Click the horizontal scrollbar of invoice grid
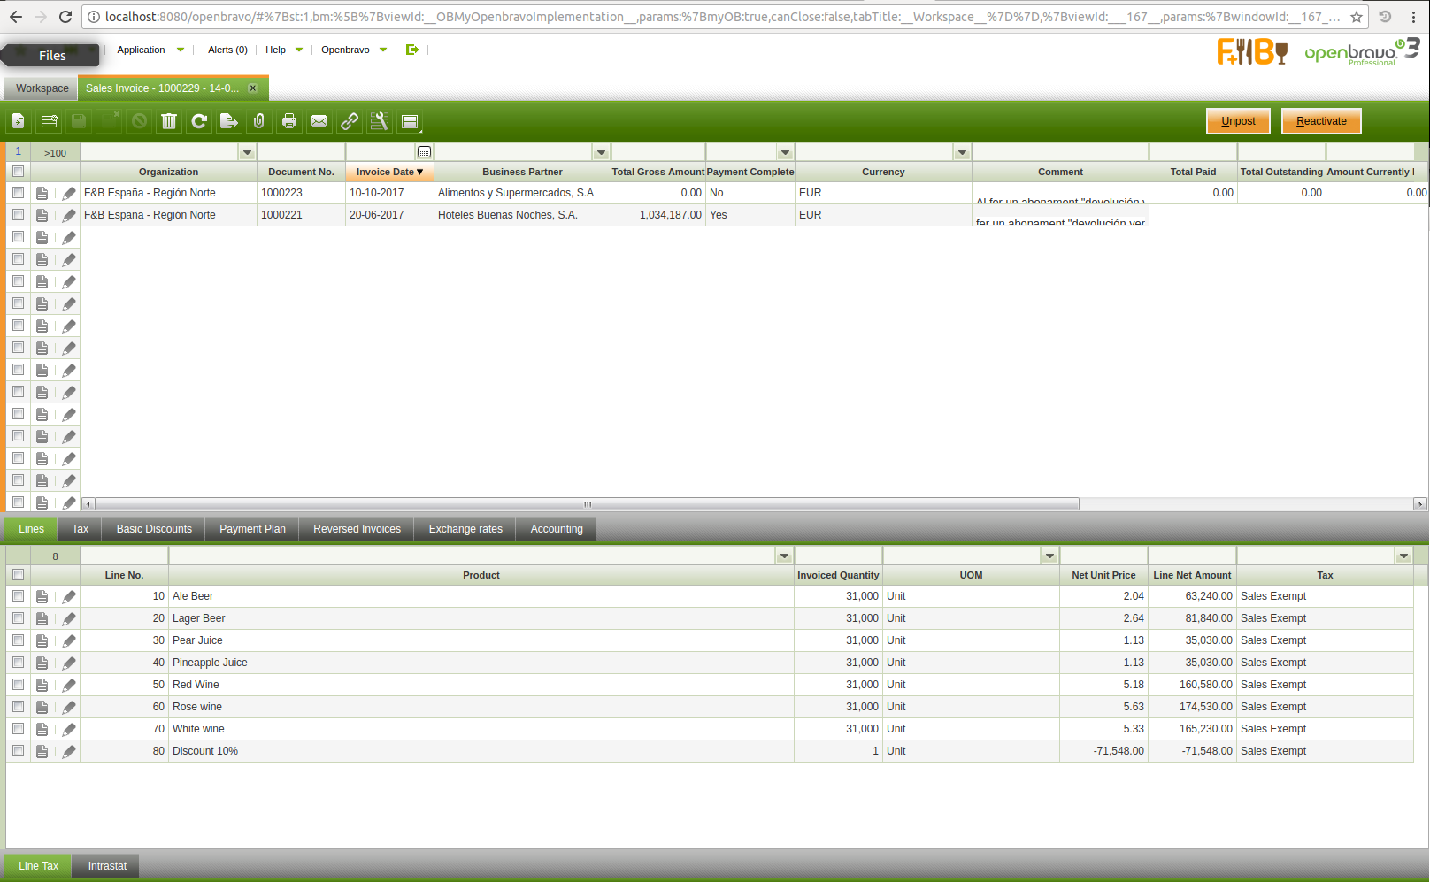1430x882 pixels. click(x=587, y=504)
